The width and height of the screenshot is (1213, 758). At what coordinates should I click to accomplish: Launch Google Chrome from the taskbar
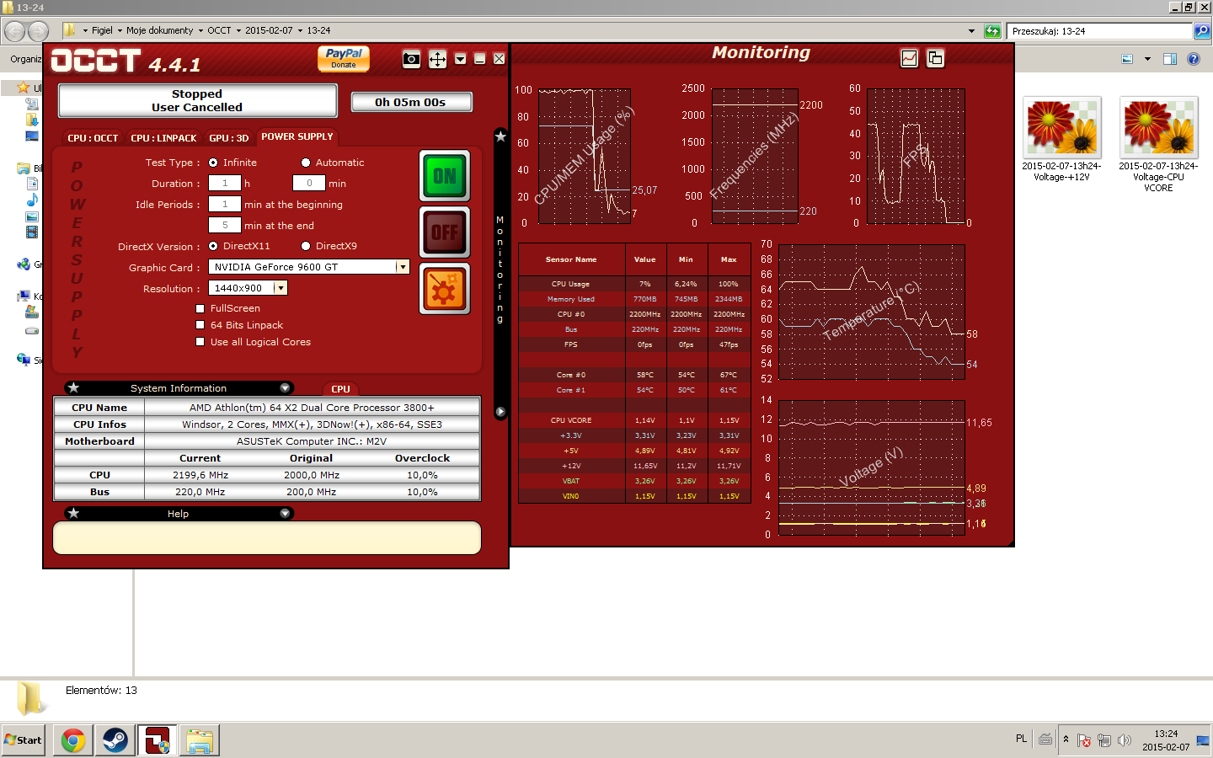coord(73,740)
